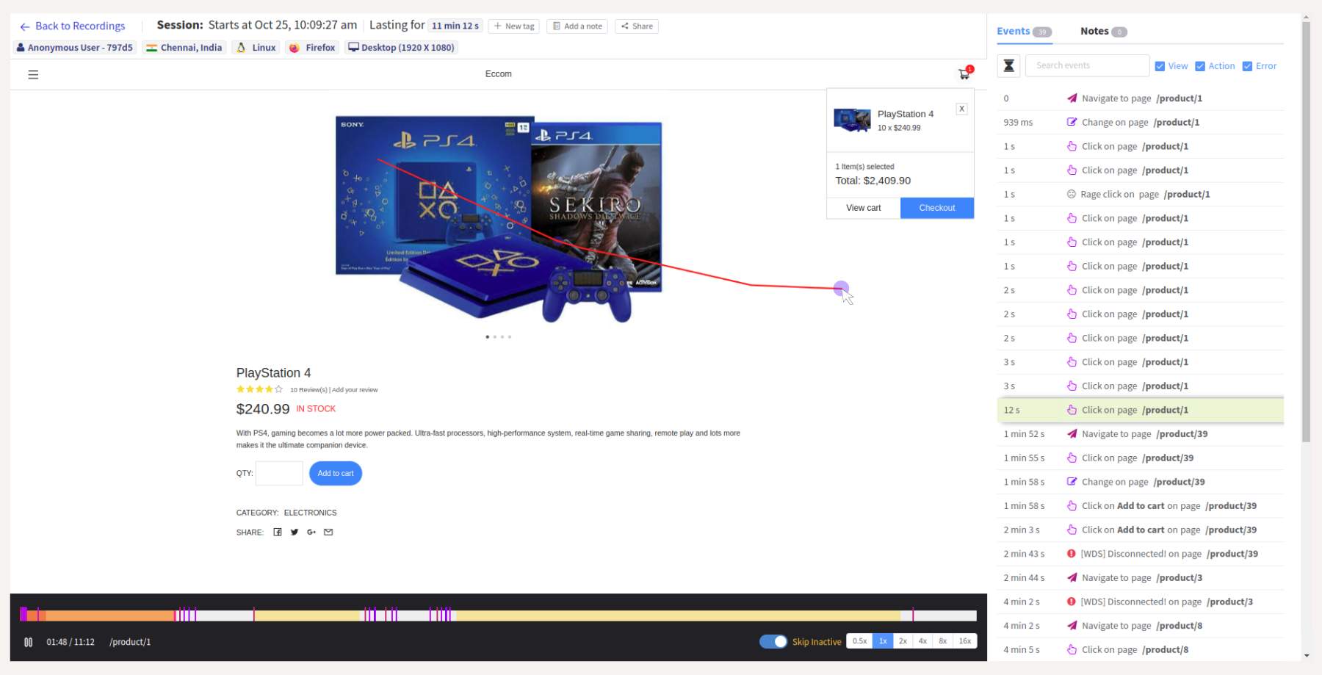1322x675 pixels.
Task: Open the Add your review link
Action: 355,390
